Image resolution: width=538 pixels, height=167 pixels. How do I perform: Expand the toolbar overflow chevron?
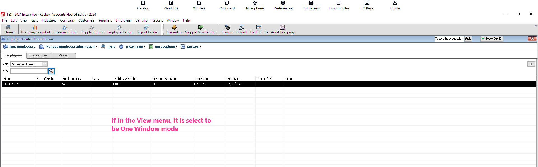pyautogui.click(x=535, y=26)
